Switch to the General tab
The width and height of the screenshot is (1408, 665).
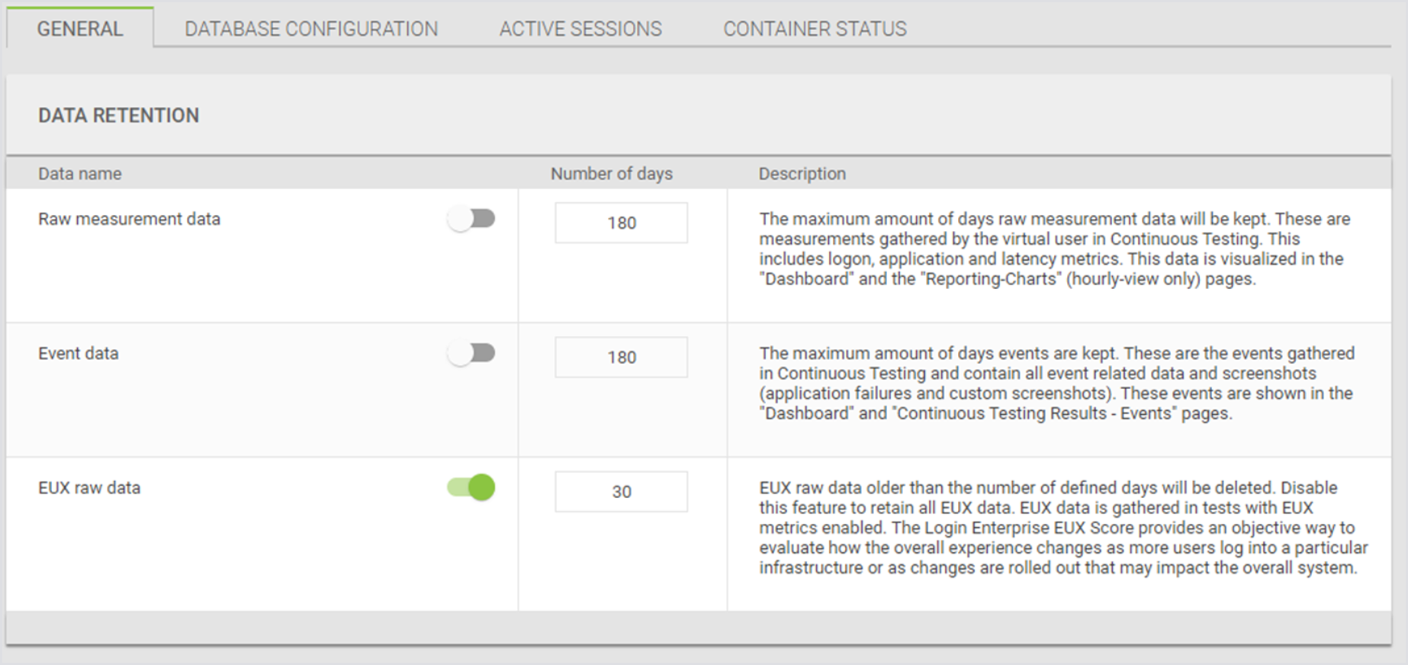[x=80, y=29]
